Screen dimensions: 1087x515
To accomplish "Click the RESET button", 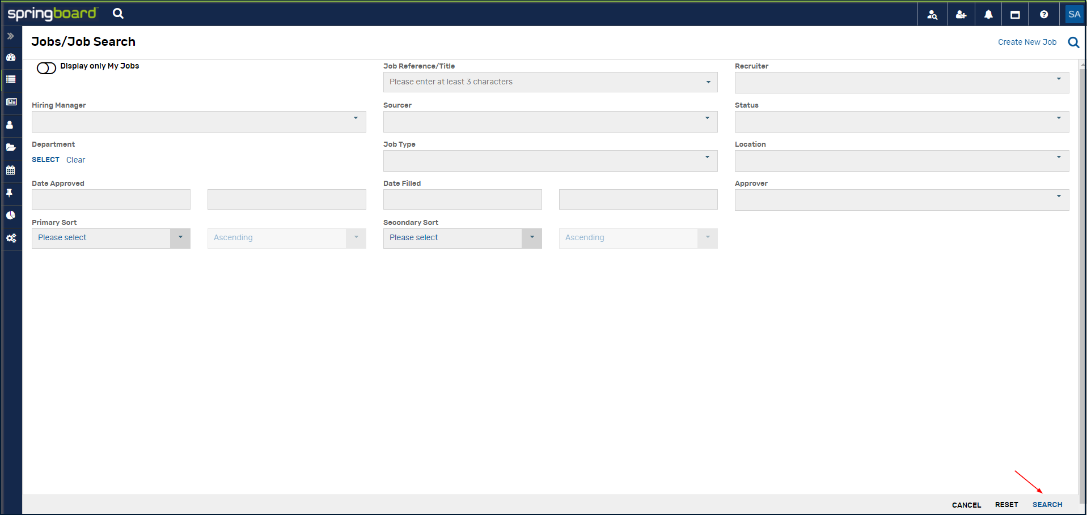I will 1006,505.
